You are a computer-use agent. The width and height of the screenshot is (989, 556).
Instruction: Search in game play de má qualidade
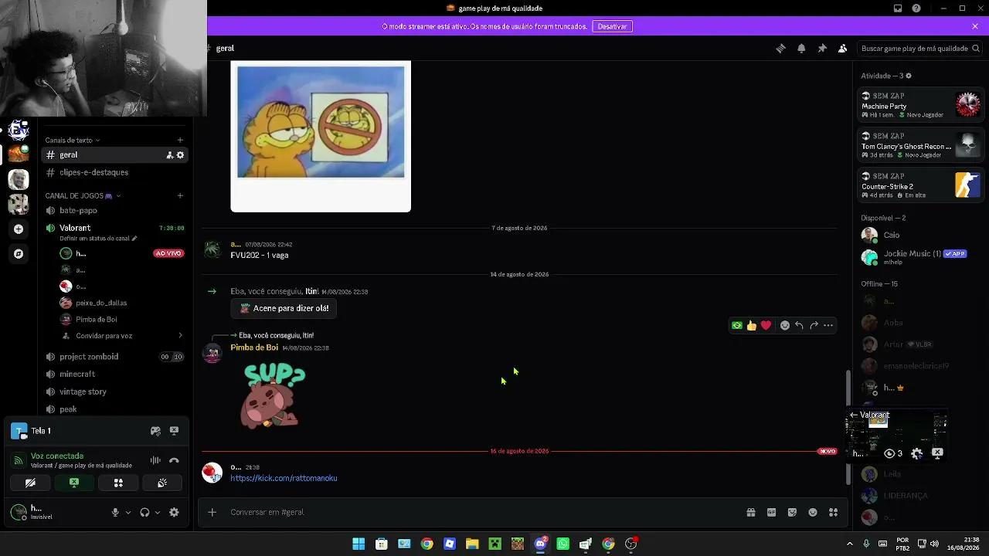click(919, 48)
